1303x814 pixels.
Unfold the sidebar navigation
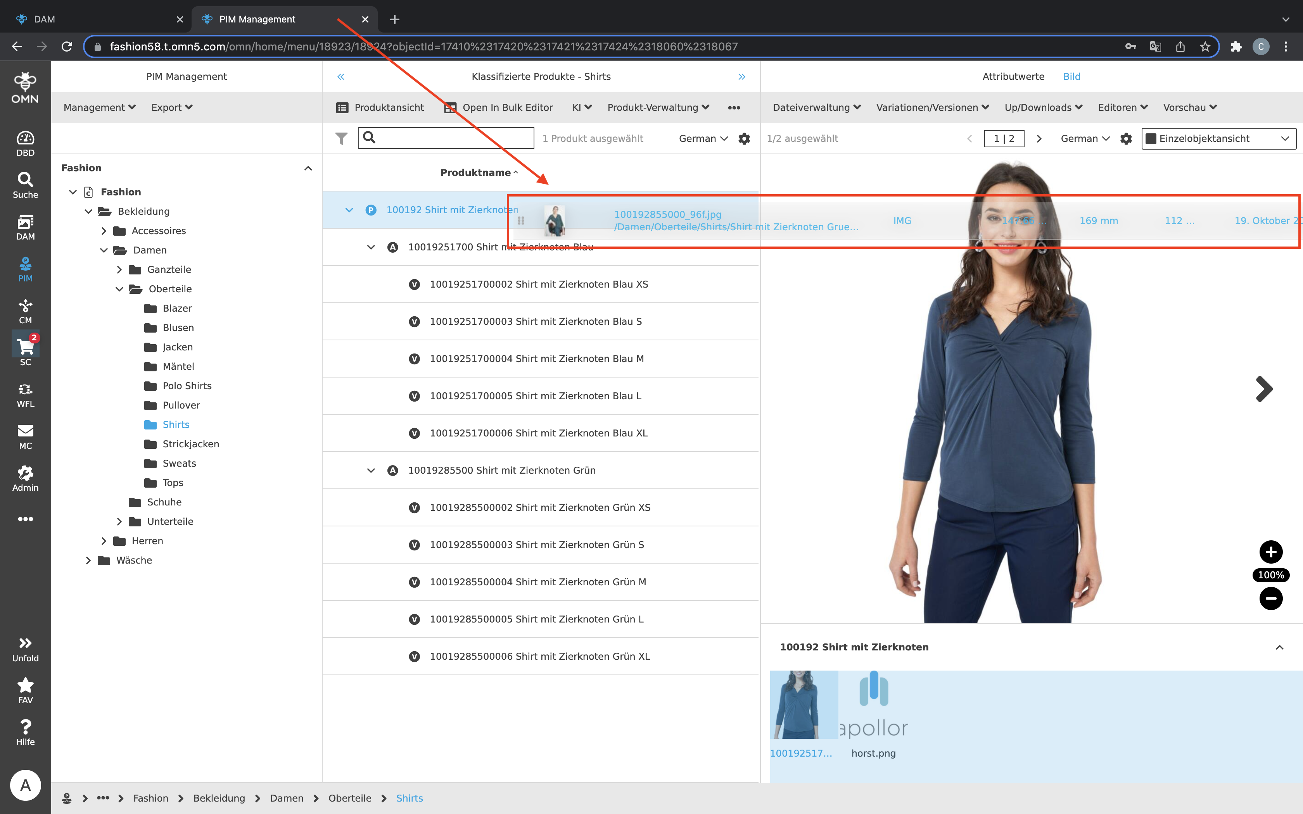[x=25, y=649]
